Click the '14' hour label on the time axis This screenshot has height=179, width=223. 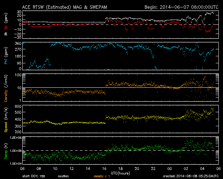[x=88, y=169]
